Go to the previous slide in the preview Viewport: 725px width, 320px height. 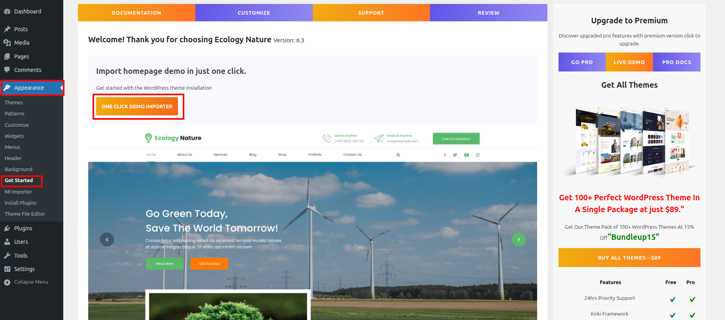tap(107, 239)
